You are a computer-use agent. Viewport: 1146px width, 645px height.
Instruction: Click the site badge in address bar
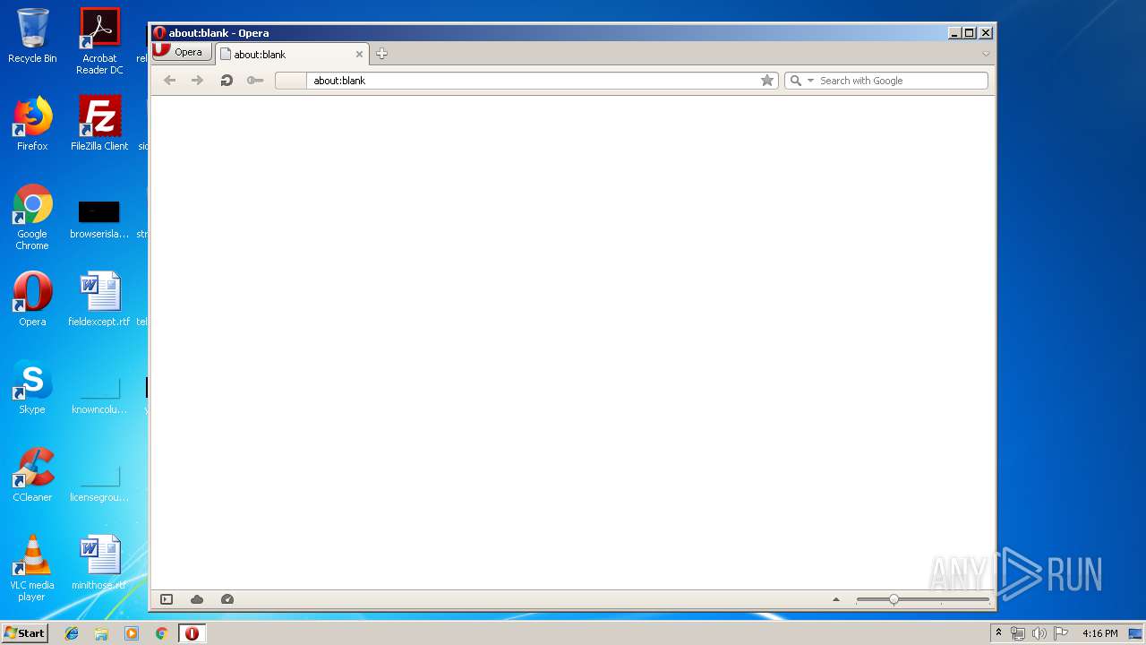291,81
